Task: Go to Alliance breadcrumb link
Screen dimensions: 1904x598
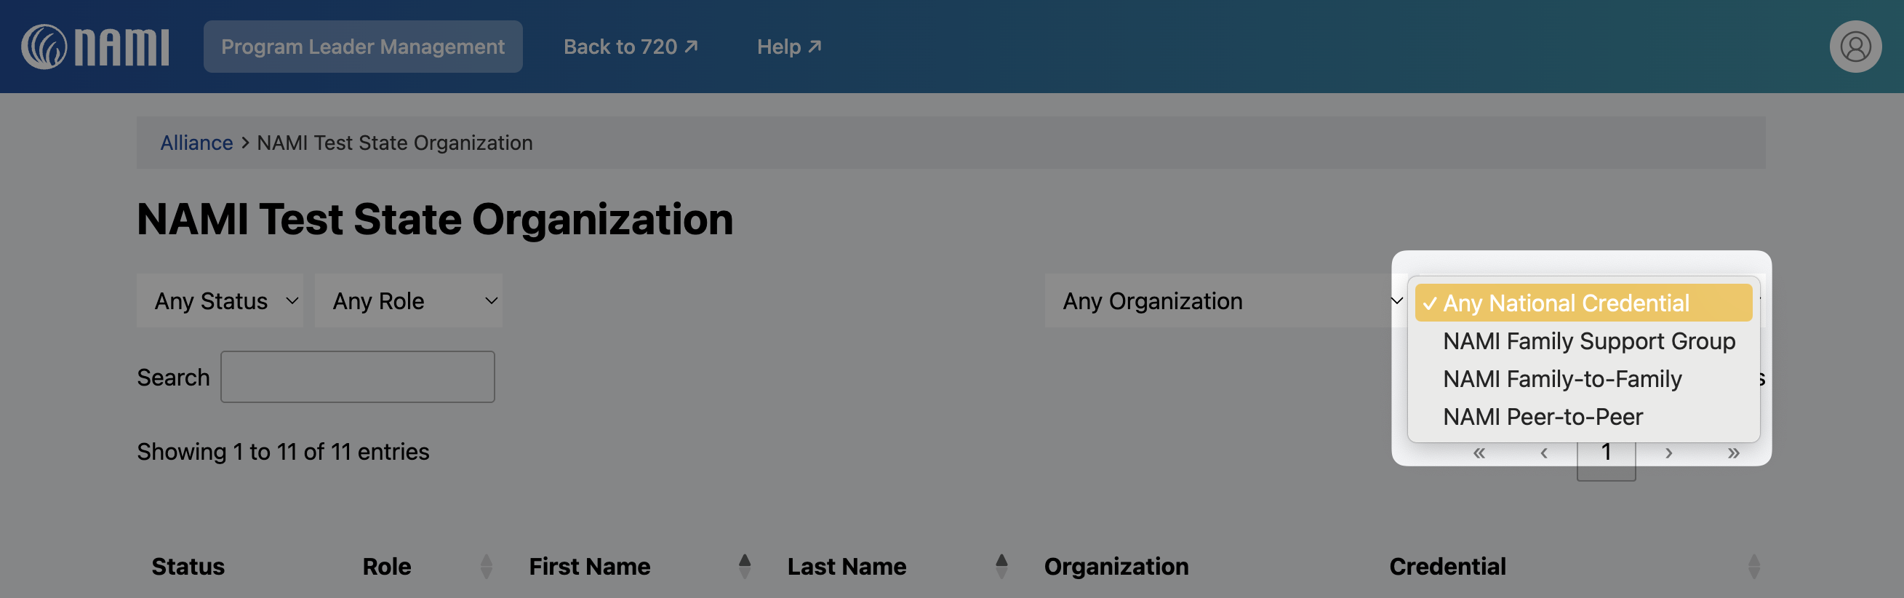Action: (196, 143)
